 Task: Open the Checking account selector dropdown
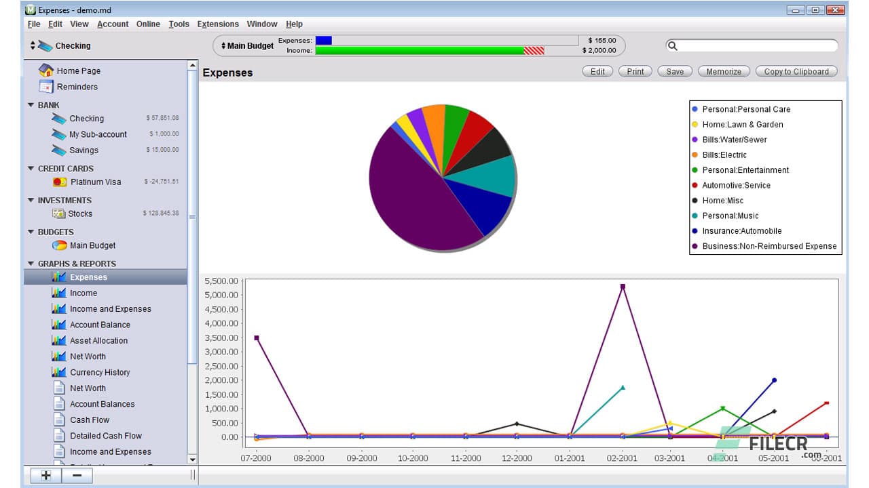pyautogui.click(x=33, y=46)
